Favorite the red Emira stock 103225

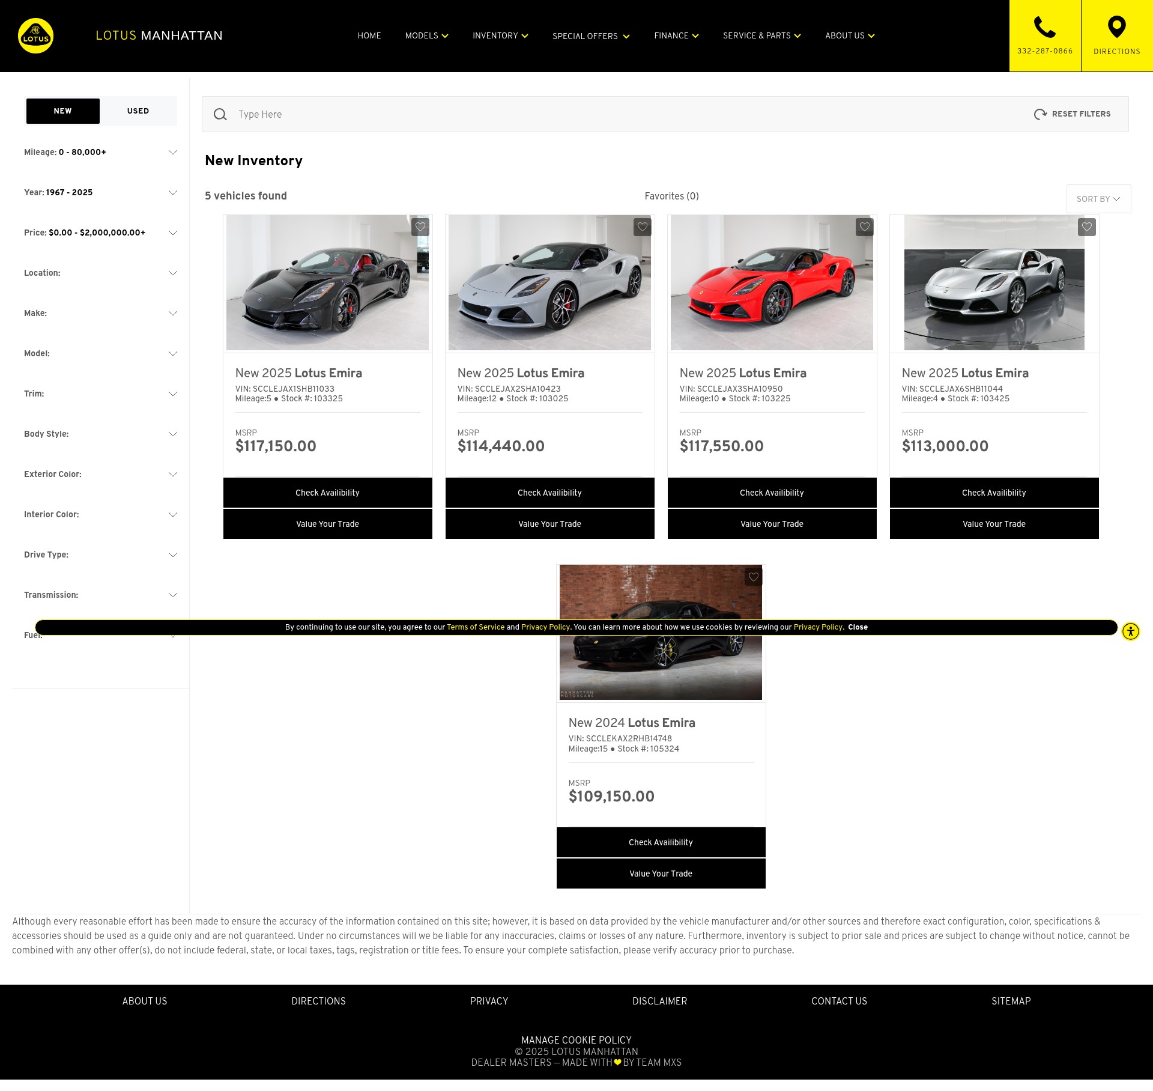[x=865, y=227]
